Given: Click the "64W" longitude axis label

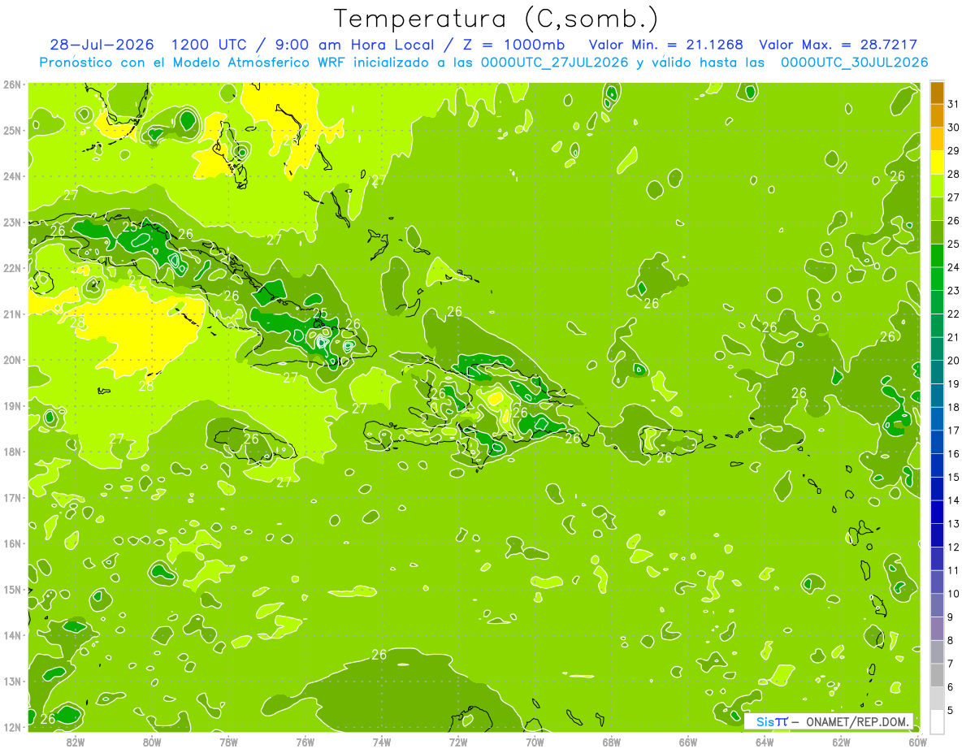Looking at the screenshot, I should [x=764, y=742].
